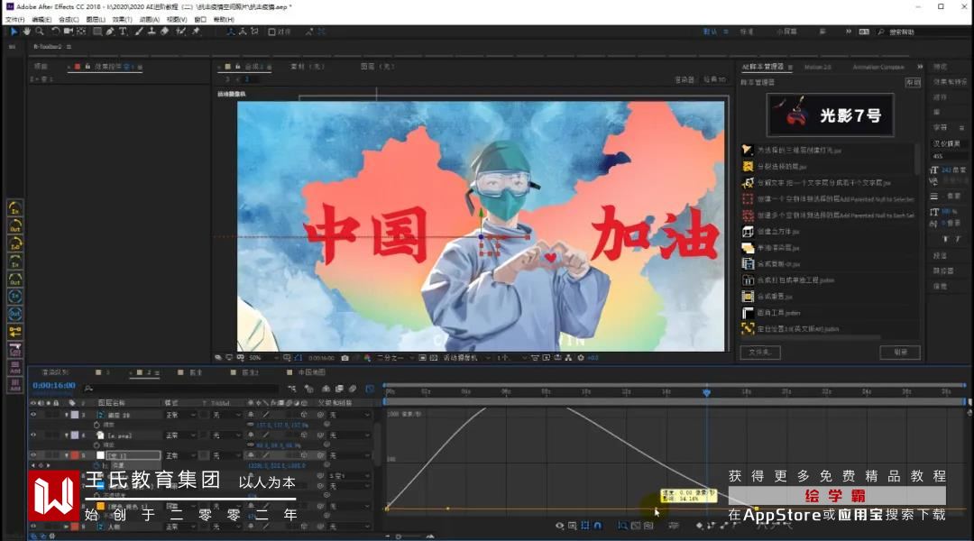The image size is (974, 541).
Task: Open blend mode dropdown of layer 3
Action: (180, 414)
